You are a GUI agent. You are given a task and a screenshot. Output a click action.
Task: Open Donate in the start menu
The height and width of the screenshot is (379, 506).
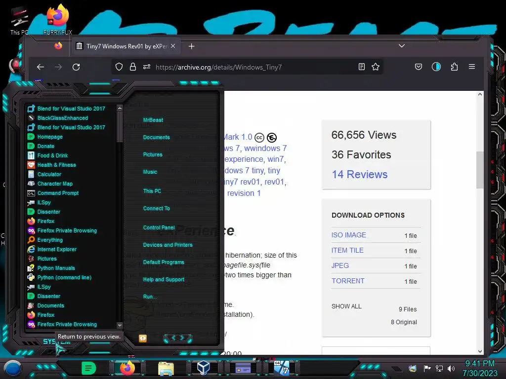coord(46,146)
